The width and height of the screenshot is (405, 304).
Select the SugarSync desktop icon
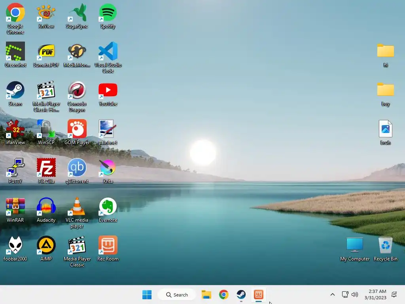click(x=77, y=16)
